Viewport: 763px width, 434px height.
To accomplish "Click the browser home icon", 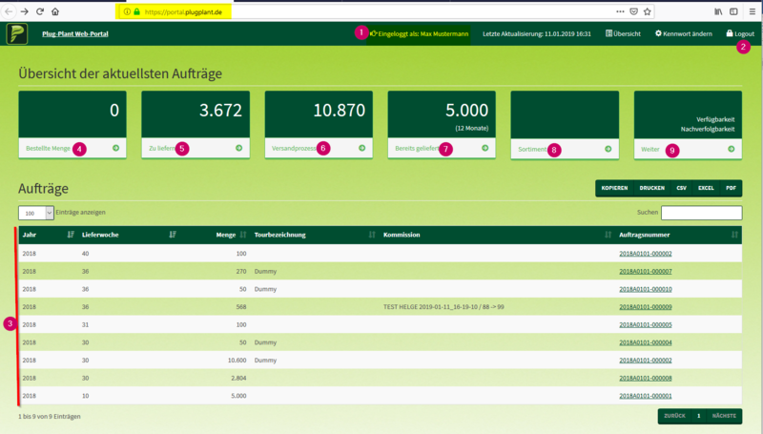I will [x=54, y=11].
